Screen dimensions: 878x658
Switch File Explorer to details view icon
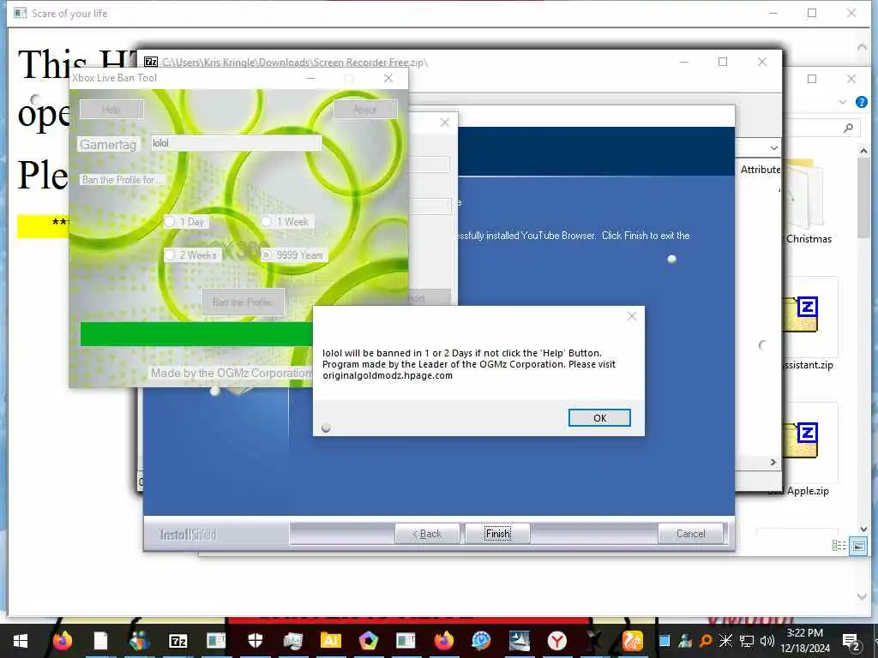point(839,546)
